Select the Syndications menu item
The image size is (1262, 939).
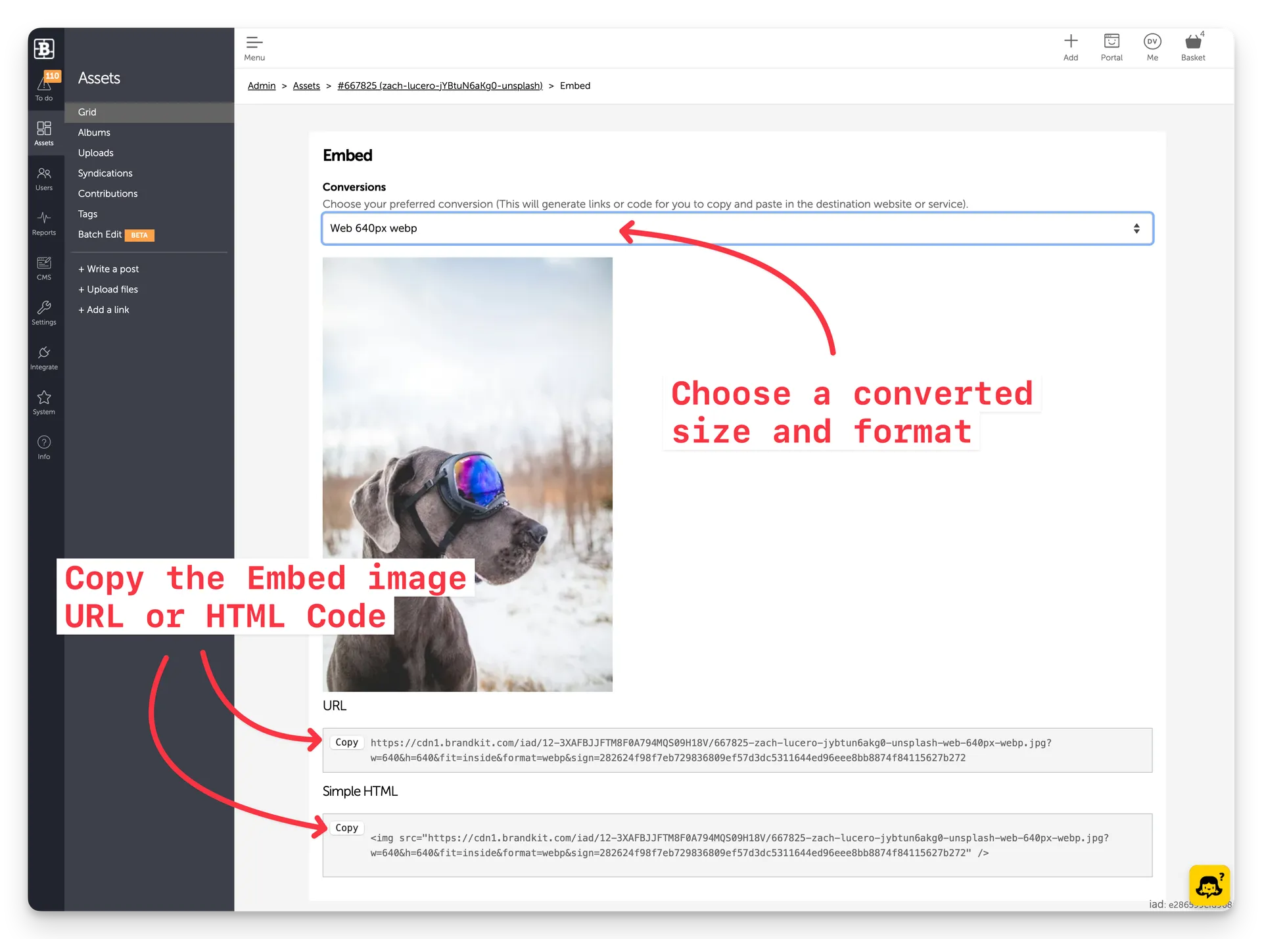coord(105,173)
